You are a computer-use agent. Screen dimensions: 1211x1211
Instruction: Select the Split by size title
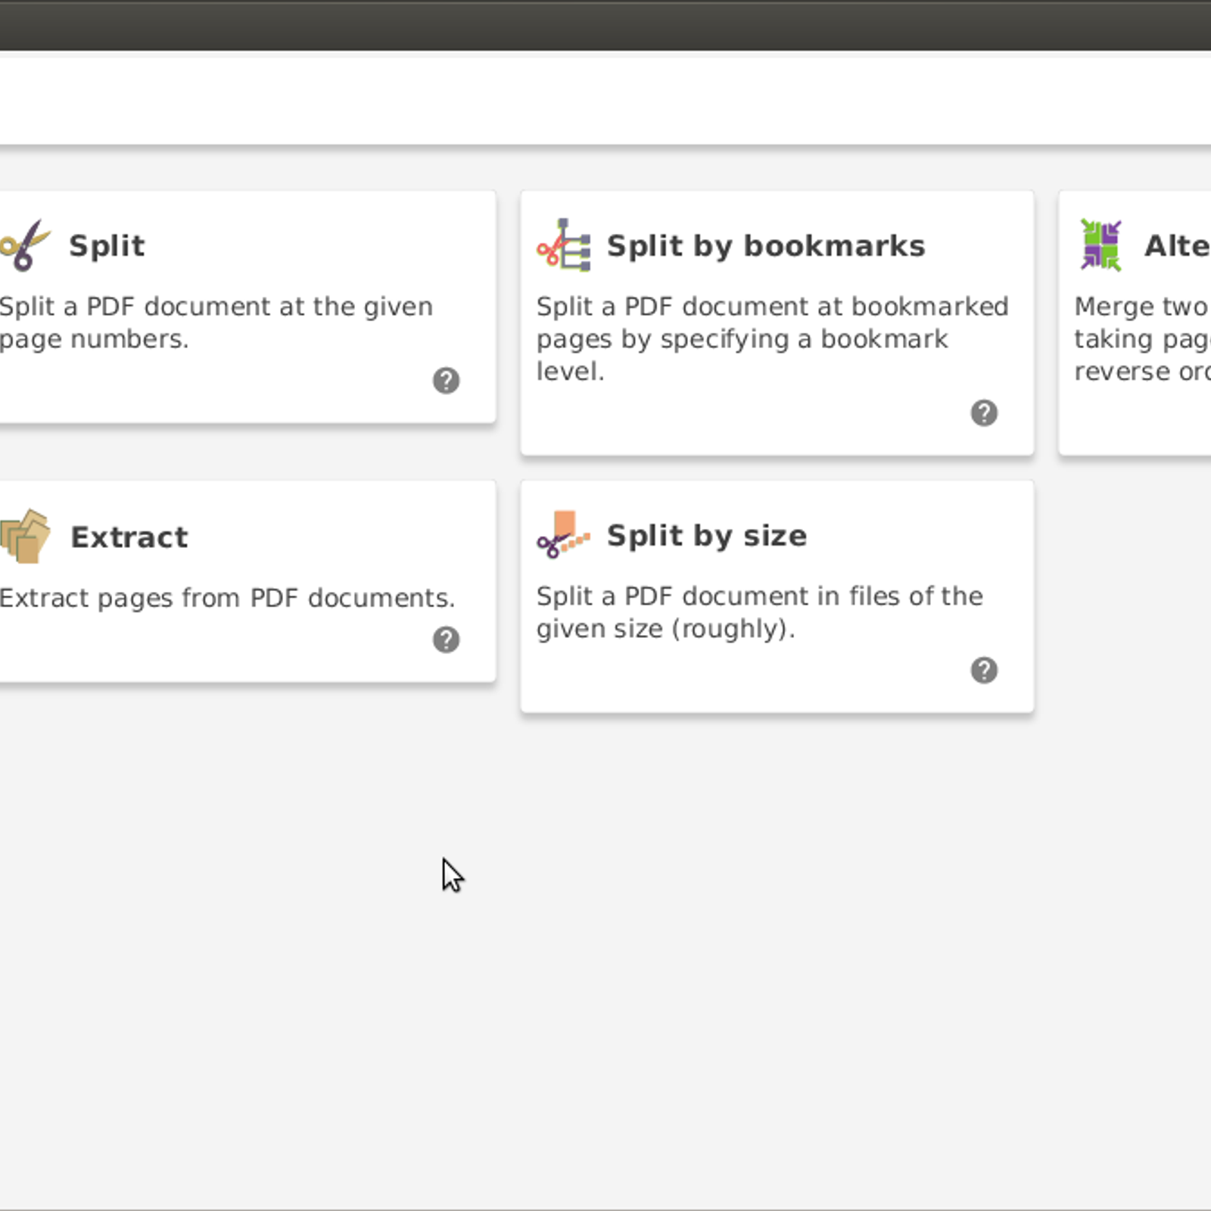tap(706, 536)
